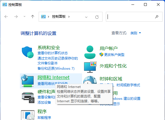Click the System and Security shield icon
Screen dimensions: 165x120
click(x=28, y=52)
